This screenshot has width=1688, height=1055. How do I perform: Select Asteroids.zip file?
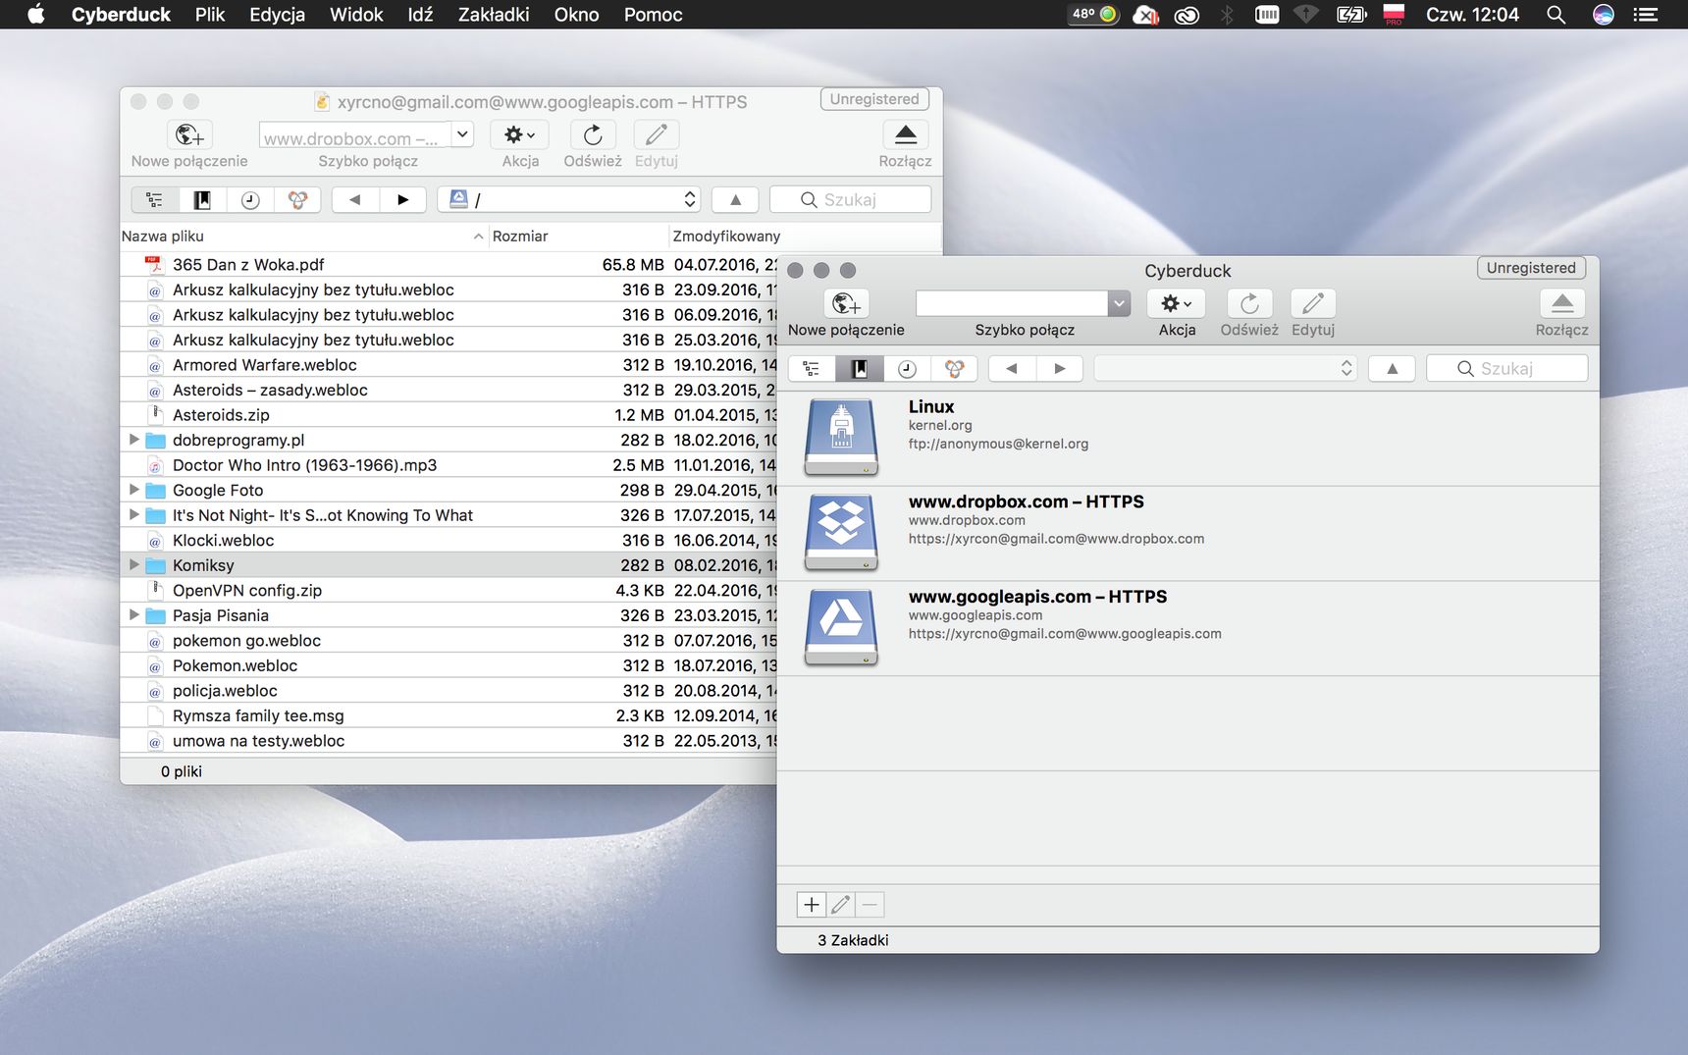tap(448, 415)
